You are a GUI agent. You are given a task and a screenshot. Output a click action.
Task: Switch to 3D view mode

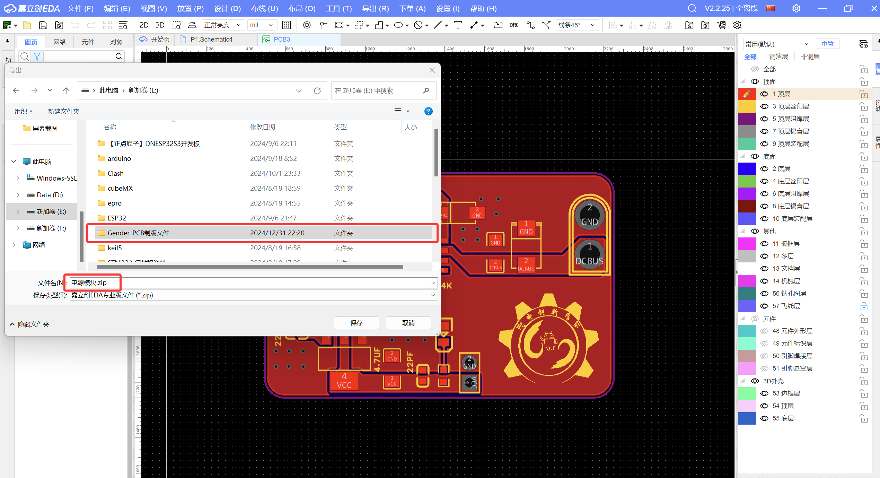click(160, 25)
